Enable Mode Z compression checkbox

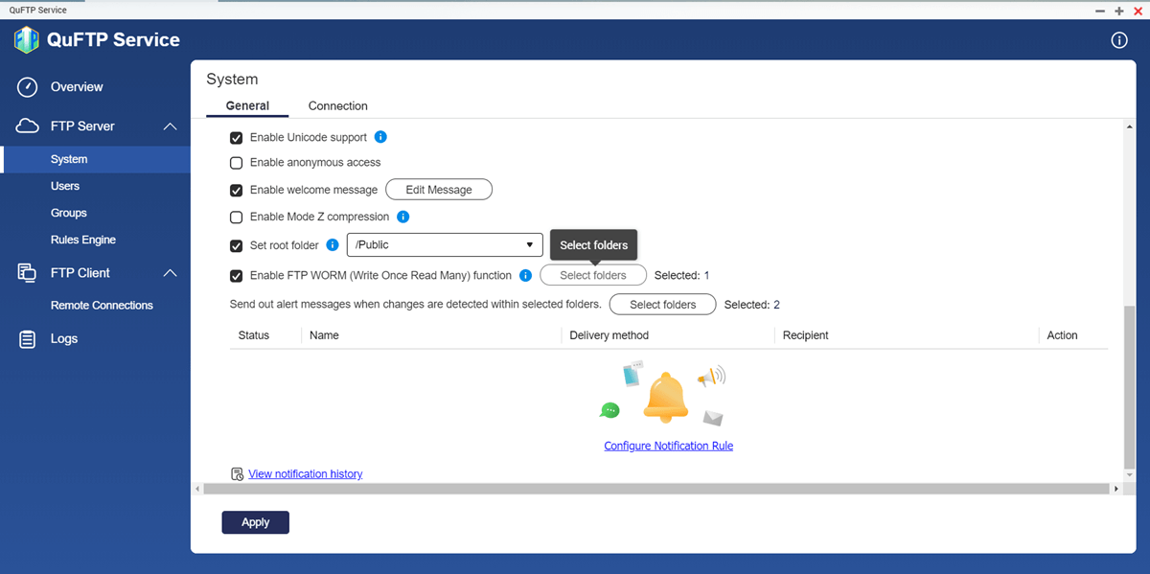click(237, 218)
